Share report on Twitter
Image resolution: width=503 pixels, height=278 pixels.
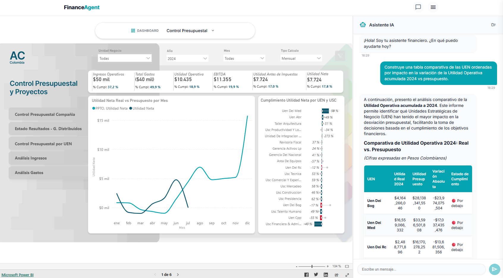(316, 275)
